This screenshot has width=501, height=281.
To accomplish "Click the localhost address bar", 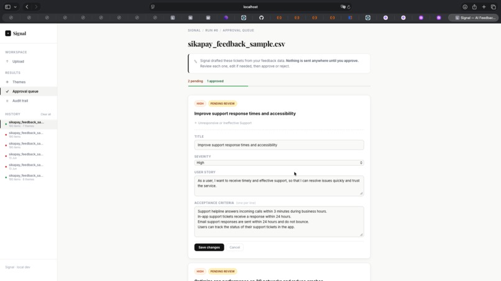I will tap(251, 7).
